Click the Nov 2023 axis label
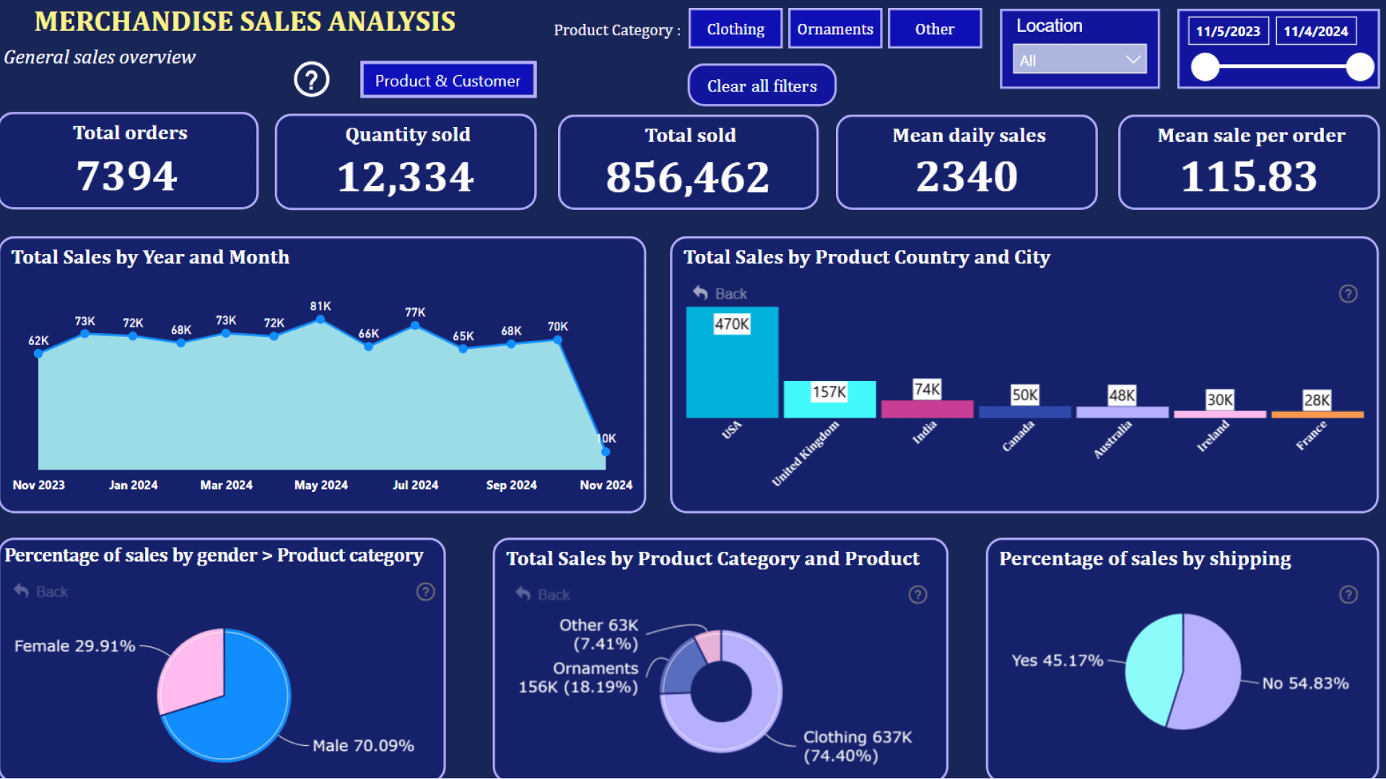The height and width of the screenshot is (779, 1386). pyautogui.click(x=39, y=485)
